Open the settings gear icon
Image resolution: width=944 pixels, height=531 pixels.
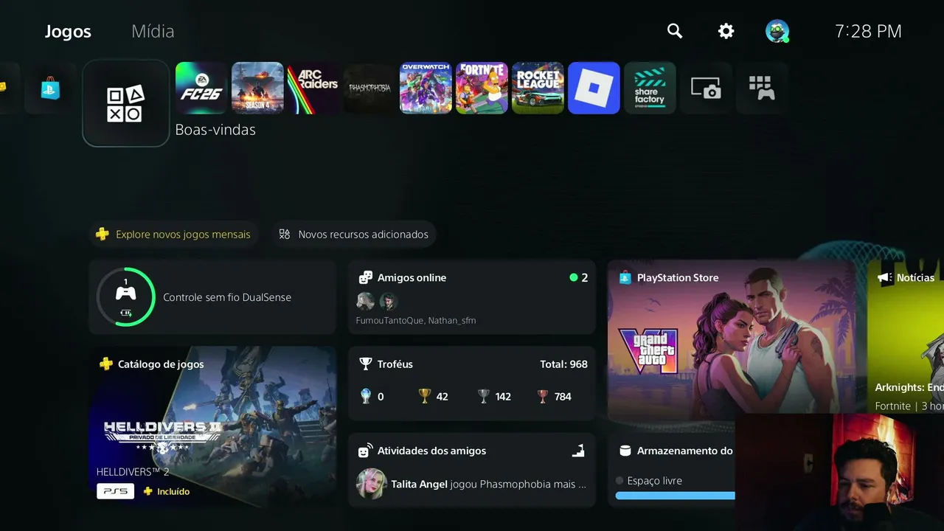coord(726,31)
